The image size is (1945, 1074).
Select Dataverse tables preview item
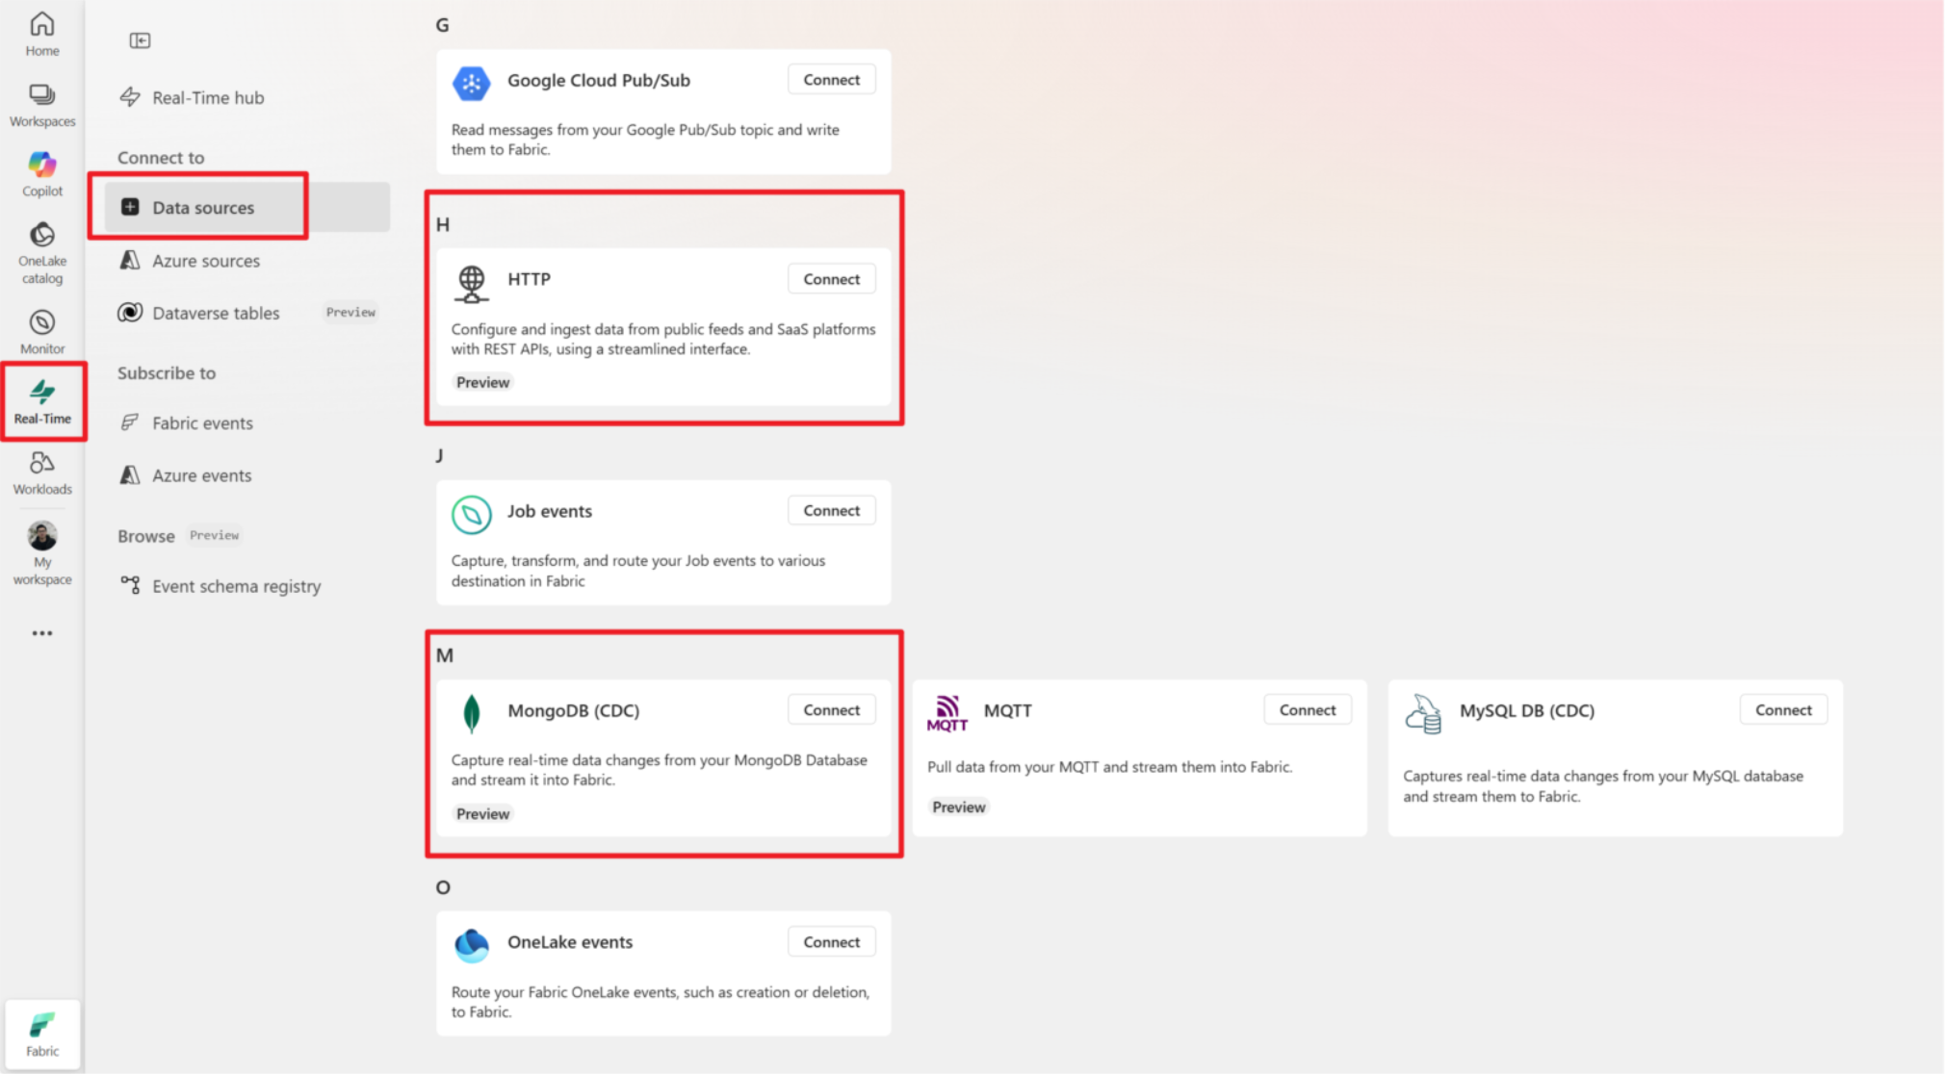pos(216,312)
